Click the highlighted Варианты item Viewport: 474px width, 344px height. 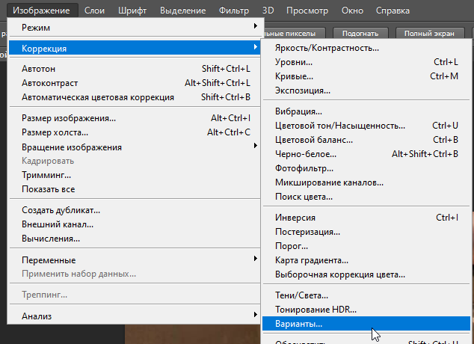pos(299,324)
